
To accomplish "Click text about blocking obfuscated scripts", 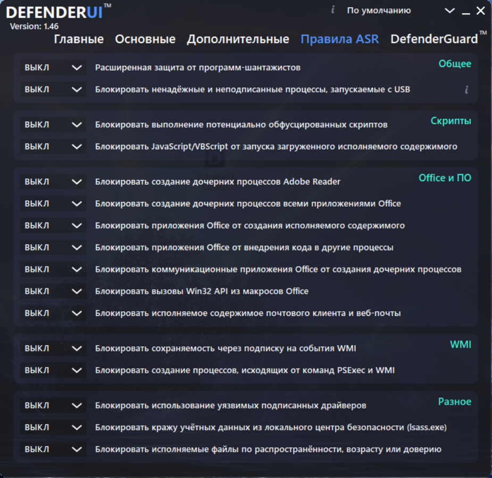I will [241, 125].
